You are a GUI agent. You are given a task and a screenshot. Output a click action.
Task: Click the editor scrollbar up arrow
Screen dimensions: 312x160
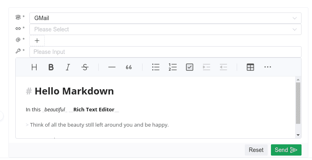coord(298,80)
